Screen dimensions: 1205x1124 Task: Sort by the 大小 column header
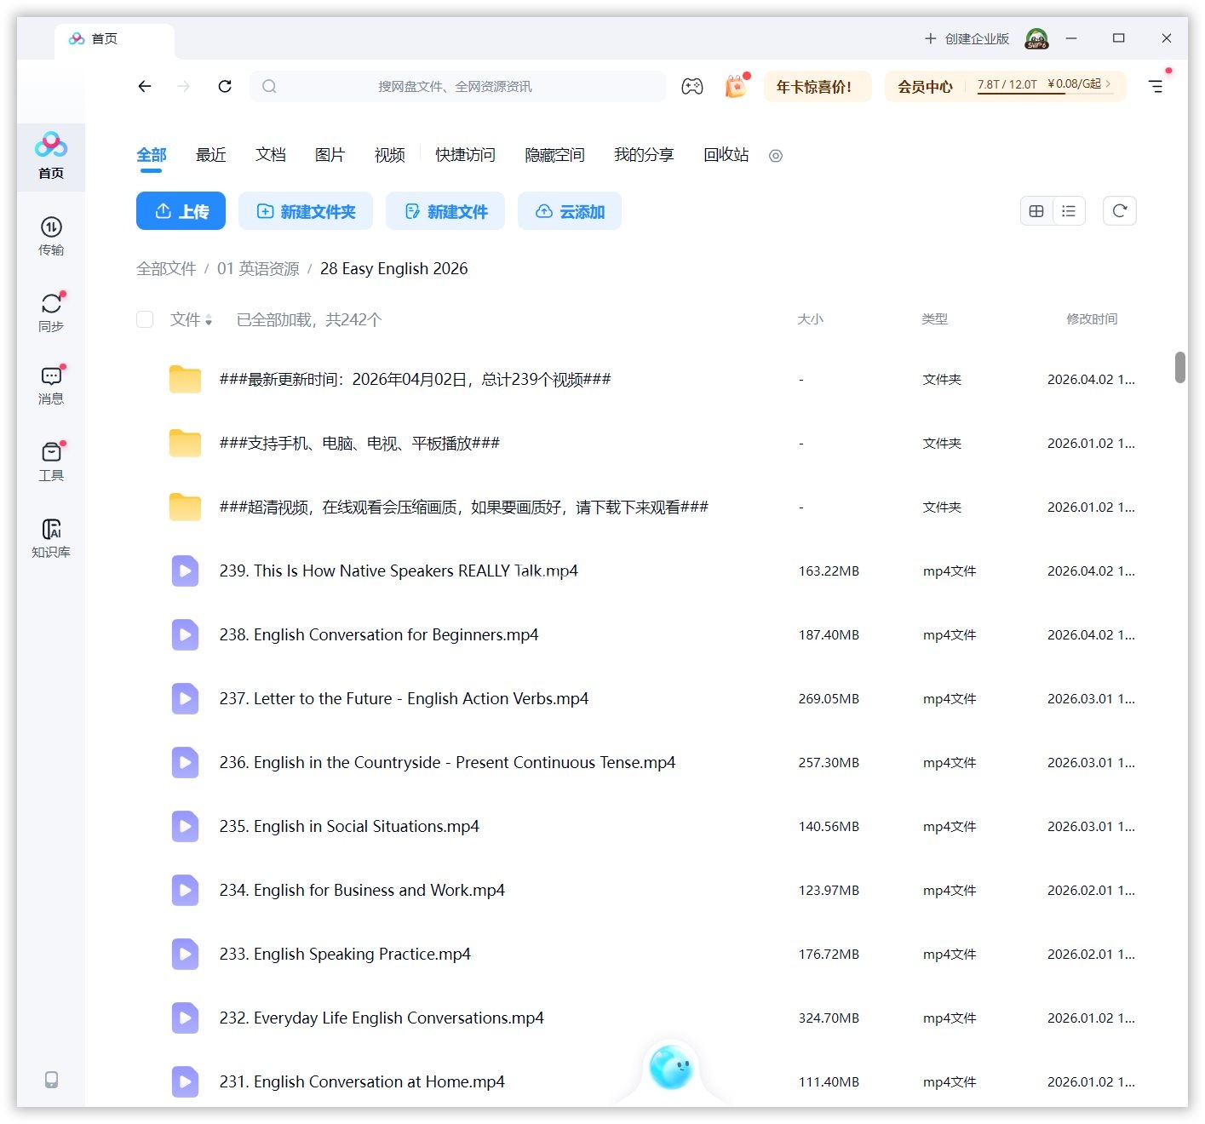click(x=810, y=319)
